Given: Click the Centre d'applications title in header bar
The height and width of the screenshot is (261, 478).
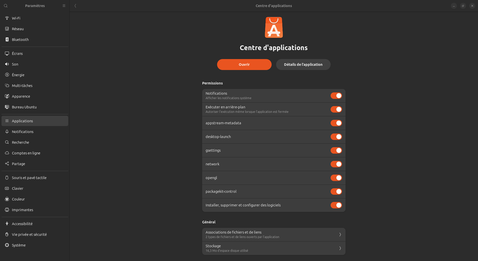Looking at the screenshot, I should point(274,6).
